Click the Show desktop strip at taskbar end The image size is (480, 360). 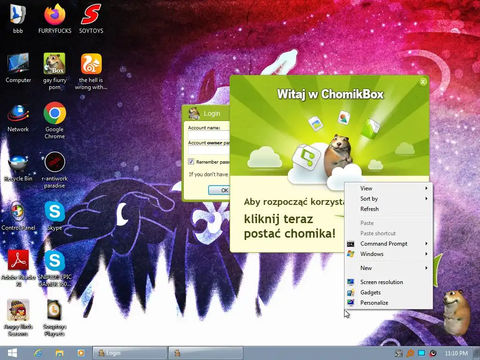coord(477,353)
